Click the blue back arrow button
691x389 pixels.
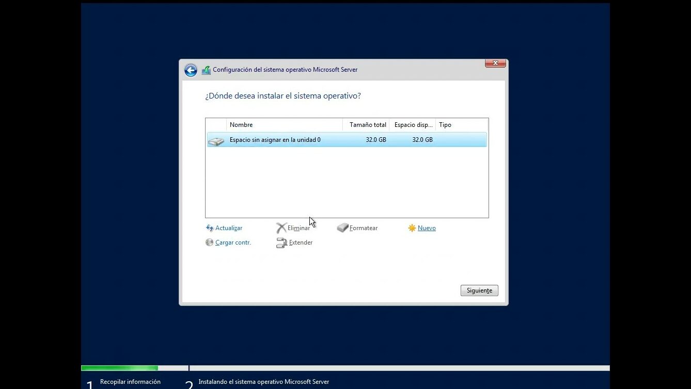click(191, 70)
